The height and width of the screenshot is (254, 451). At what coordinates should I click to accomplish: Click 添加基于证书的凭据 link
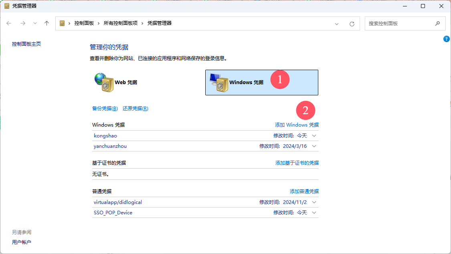pyautogui.click(x=297, y=163)
